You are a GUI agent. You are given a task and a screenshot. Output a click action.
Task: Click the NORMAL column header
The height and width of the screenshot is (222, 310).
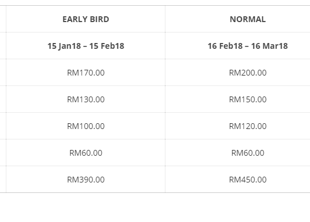tap(248, 19)
